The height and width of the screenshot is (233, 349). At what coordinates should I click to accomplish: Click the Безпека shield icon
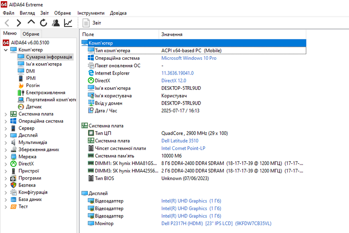[x=13, y=185]
